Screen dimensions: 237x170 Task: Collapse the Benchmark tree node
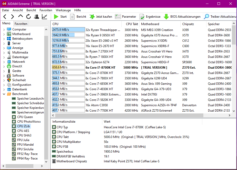4,94
